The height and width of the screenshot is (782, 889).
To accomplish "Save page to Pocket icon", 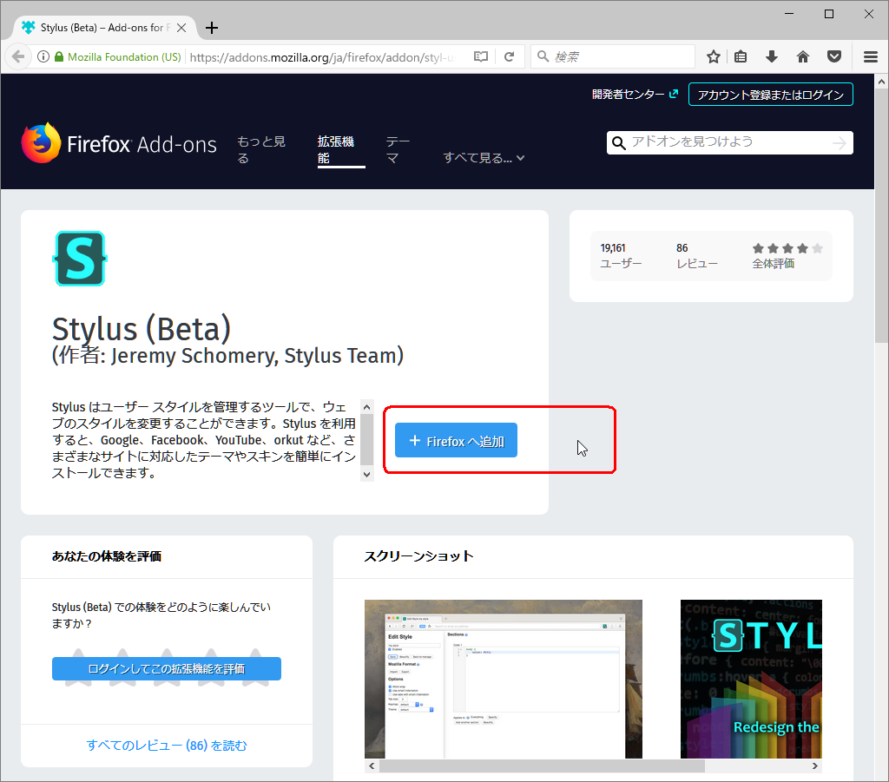I will pos(834,56).
